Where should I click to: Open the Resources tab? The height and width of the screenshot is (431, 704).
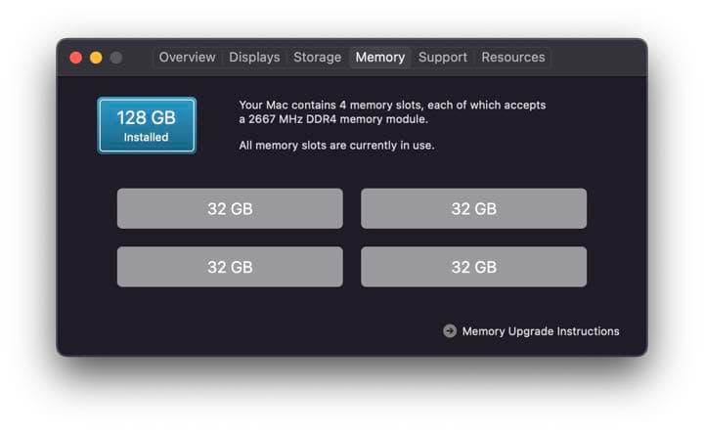(513, 58)
